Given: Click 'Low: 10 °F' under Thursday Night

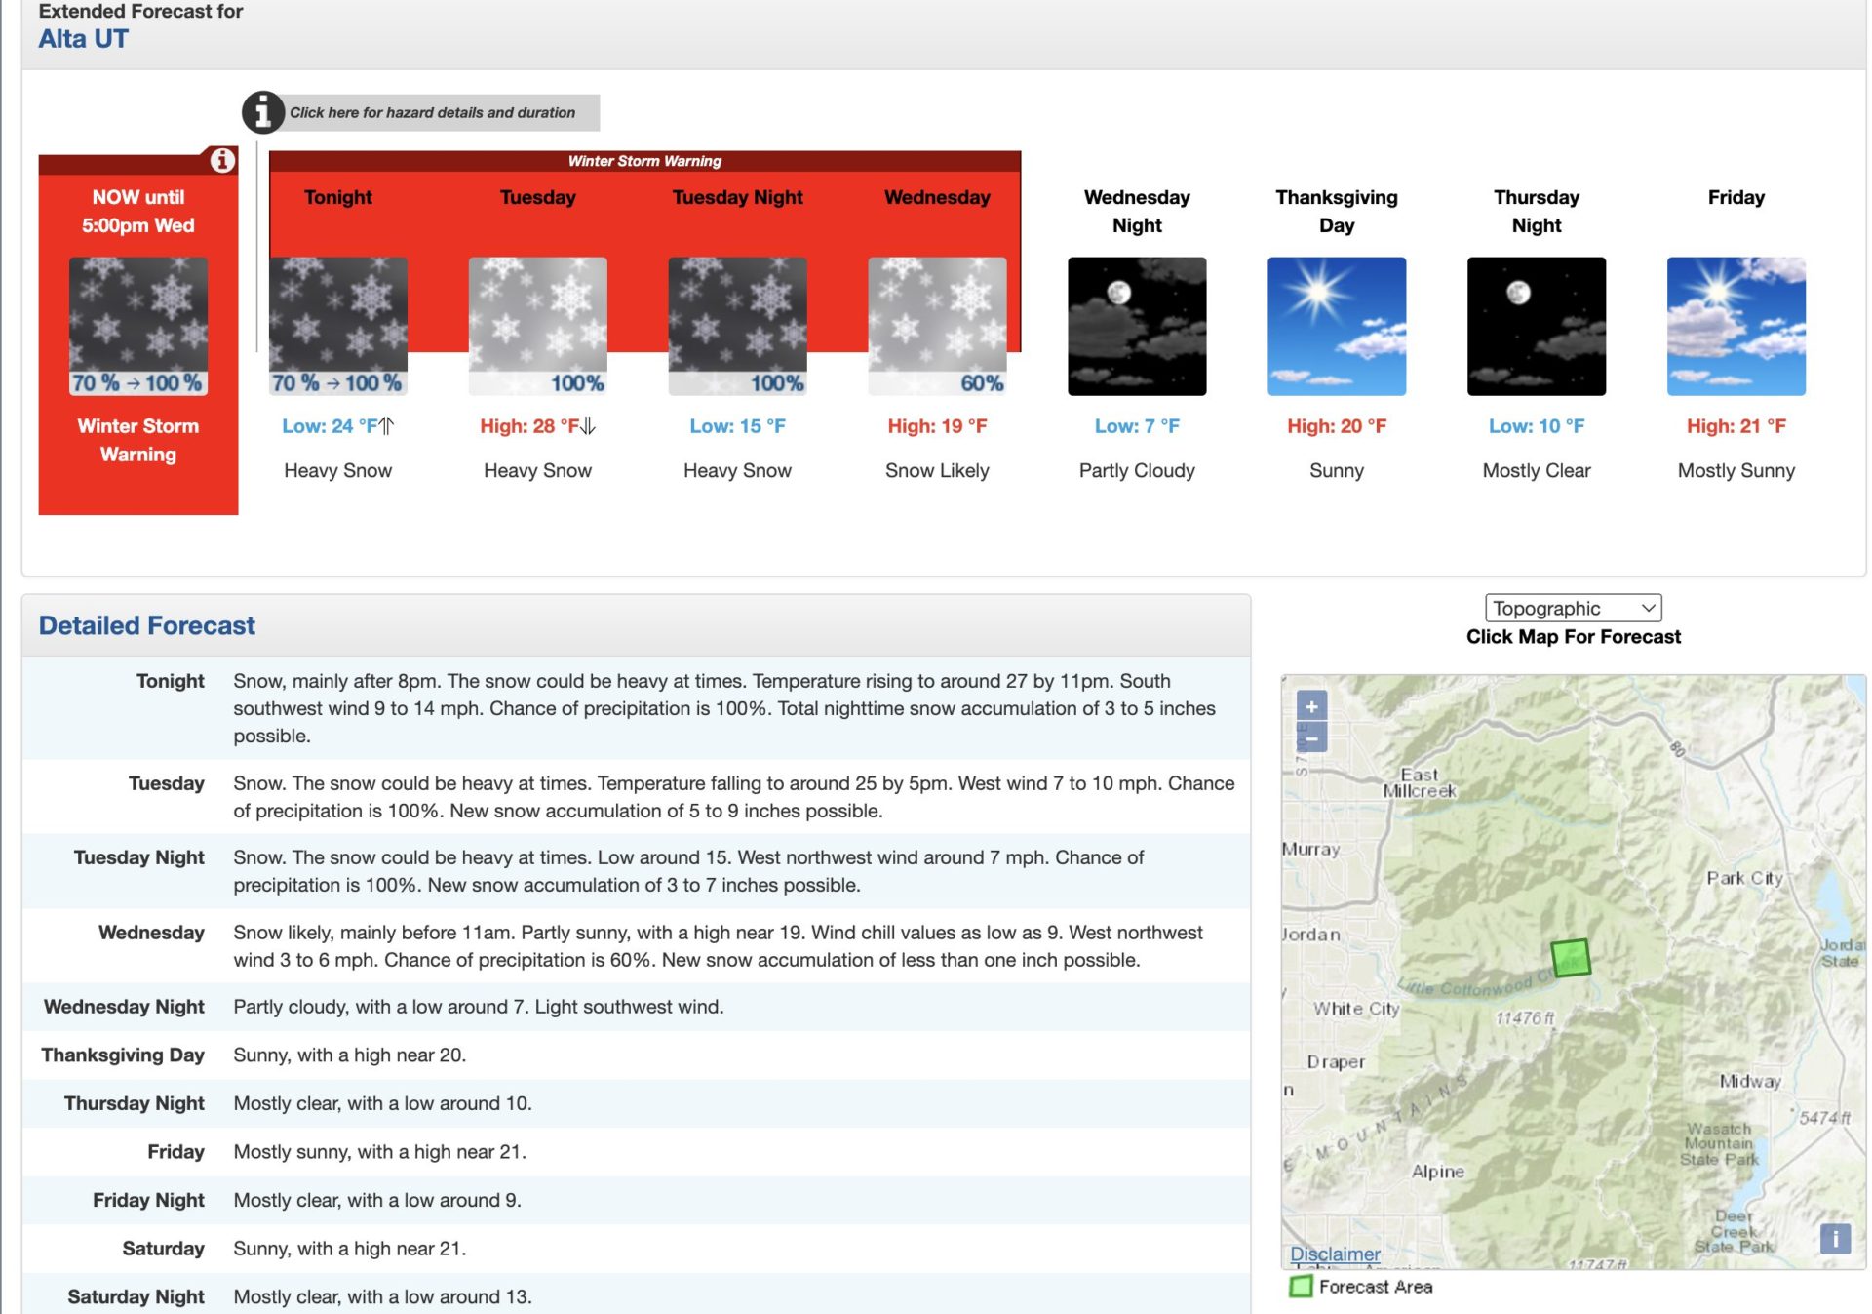Looking at the screenshot, I should point(1537,426).
